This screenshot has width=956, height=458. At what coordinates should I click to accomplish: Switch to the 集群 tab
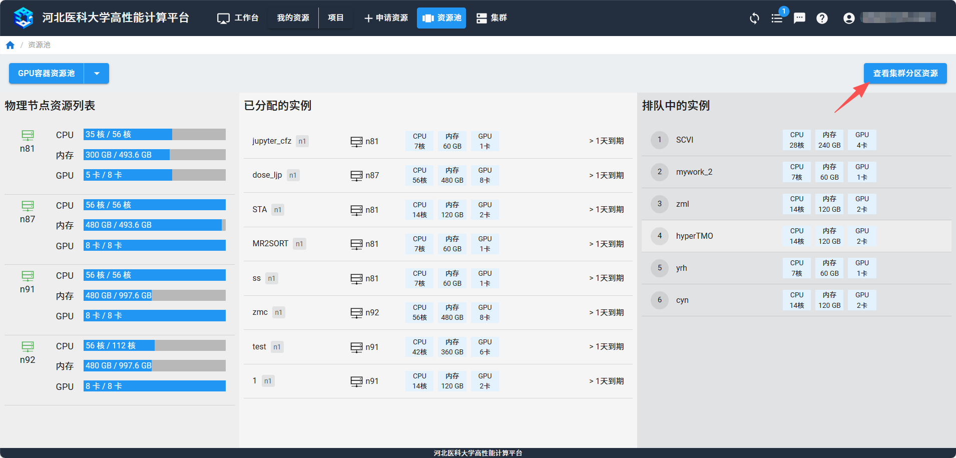pyautogui.click(x=492, y=18)
